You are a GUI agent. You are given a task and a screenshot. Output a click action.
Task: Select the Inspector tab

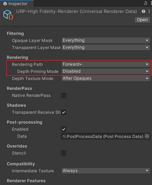point(17,4)
